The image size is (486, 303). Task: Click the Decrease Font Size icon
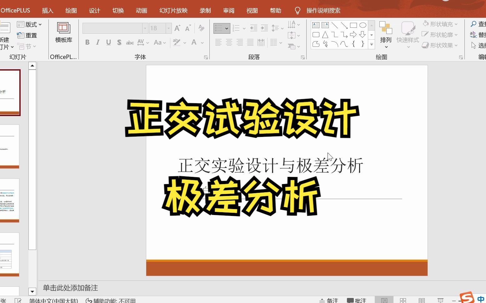click(x=188, y=28)
